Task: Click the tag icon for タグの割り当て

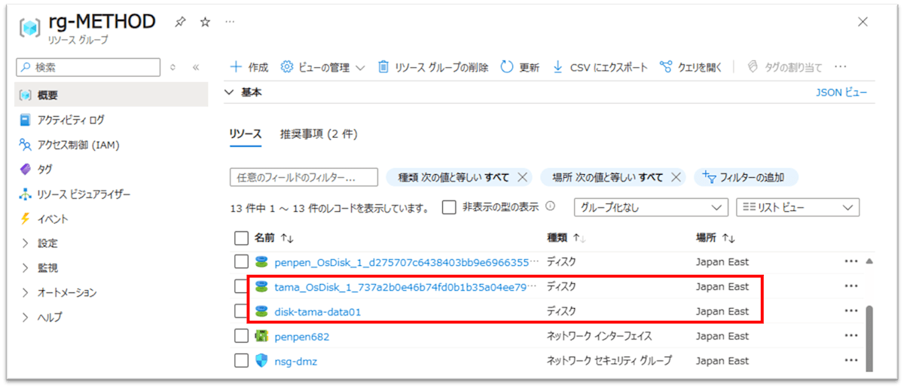Action: click(x=752, y=67)
